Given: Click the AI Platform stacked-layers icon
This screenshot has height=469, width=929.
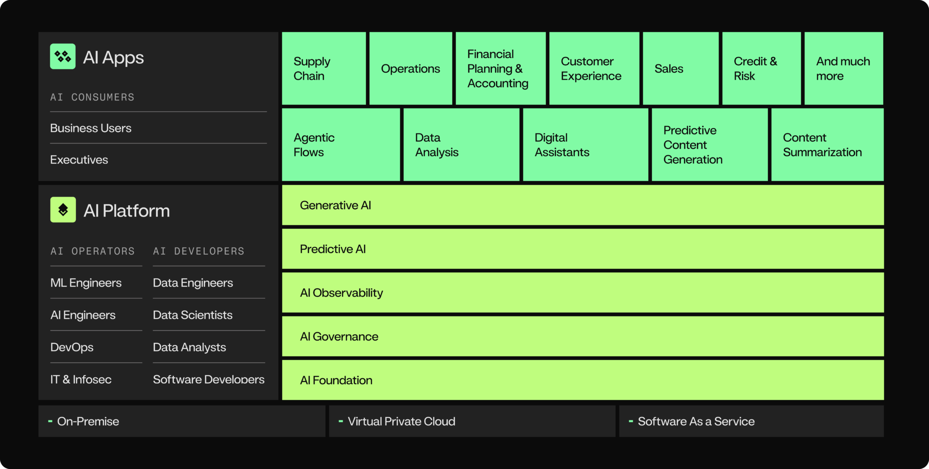Looking at the screenshot, I should click(63, 210).
